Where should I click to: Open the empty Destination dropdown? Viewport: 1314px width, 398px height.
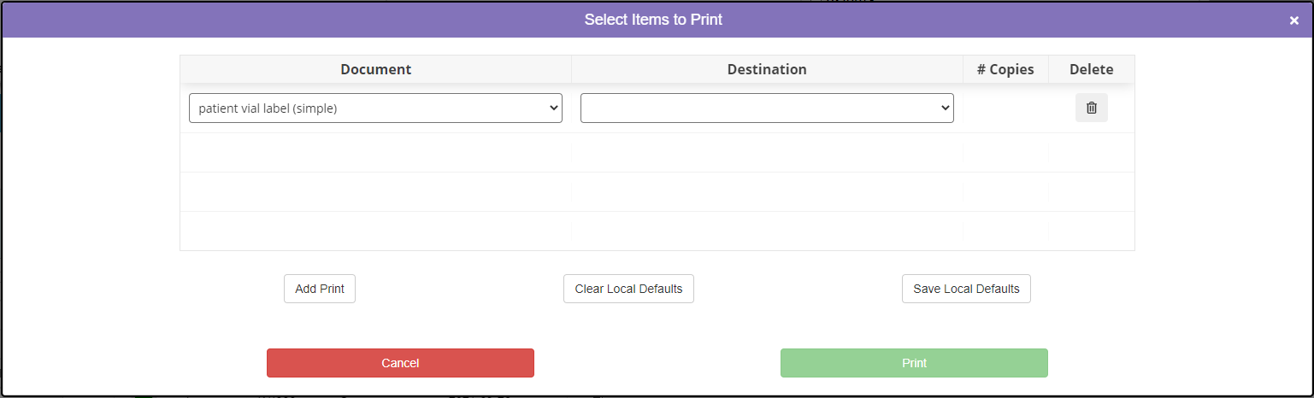point(767,108)
